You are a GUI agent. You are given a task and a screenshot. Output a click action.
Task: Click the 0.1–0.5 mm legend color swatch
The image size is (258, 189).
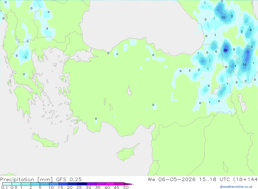7,184
